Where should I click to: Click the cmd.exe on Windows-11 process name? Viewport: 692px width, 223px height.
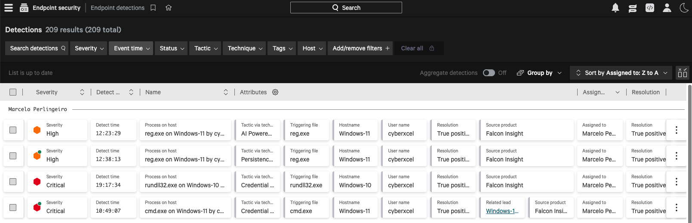[185, 211]
